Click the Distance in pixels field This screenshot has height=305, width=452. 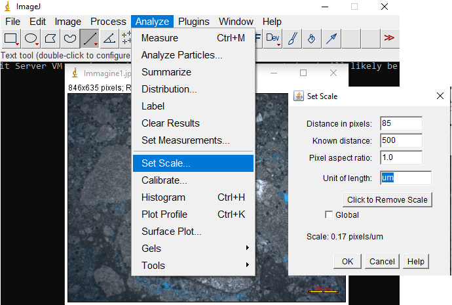click(400, 123)
